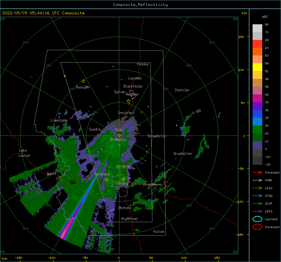Click the purple swatch in dBZ legend
The height and width of the screenshot is (262, 281).
tap(257, 106)
